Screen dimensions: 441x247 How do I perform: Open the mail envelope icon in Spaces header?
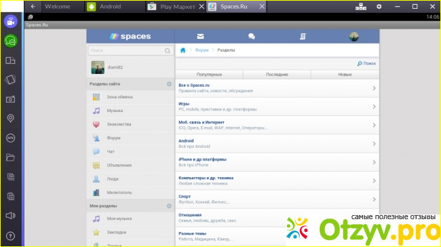point(200,36)
